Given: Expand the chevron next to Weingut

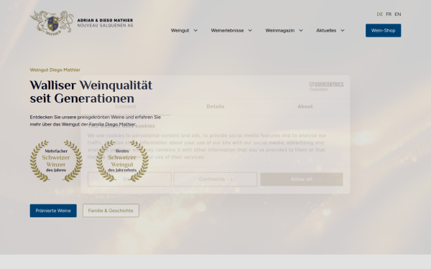Looking at the screenshot, I should point(195,30).
